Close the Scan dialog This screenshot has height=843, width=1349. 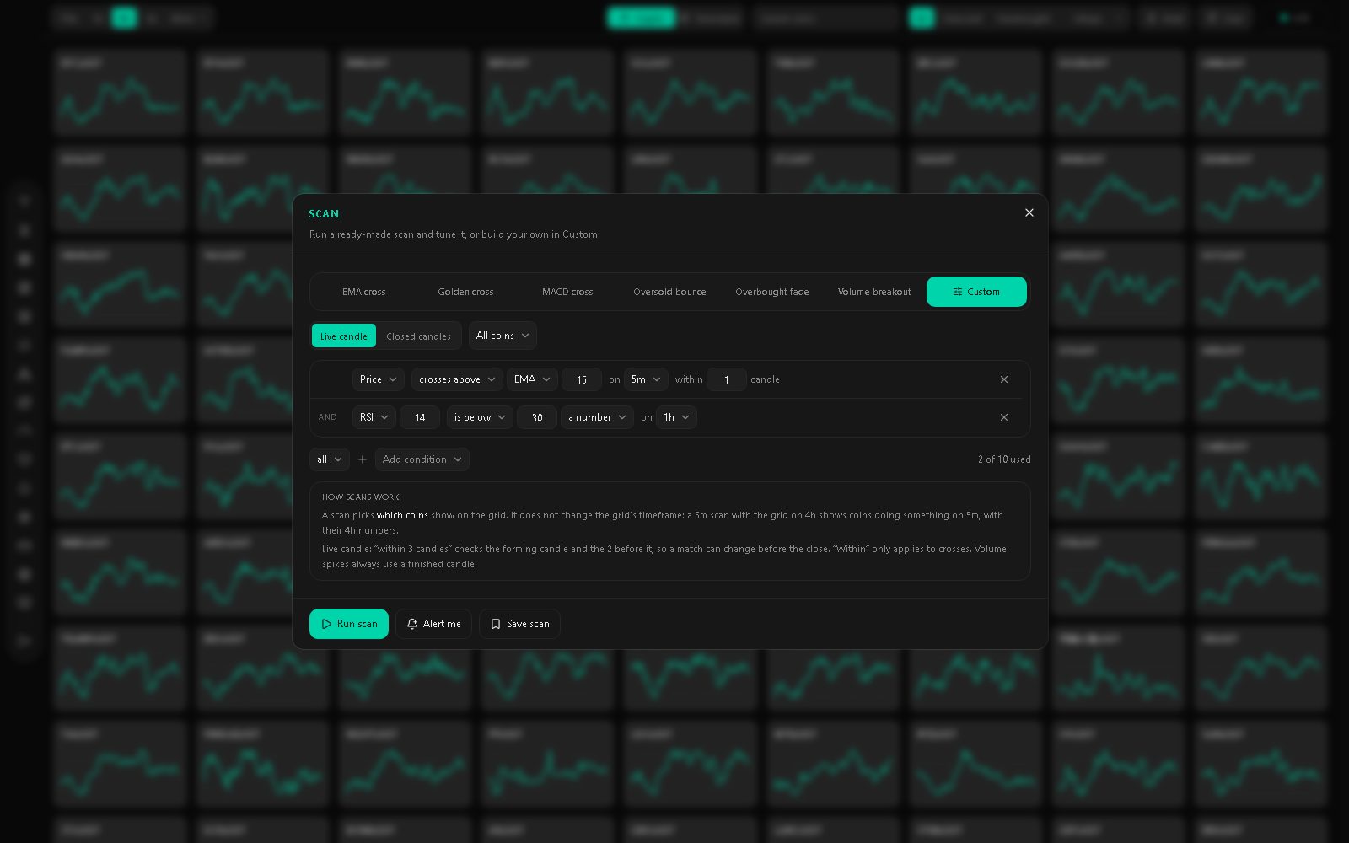pos(1029,212)
